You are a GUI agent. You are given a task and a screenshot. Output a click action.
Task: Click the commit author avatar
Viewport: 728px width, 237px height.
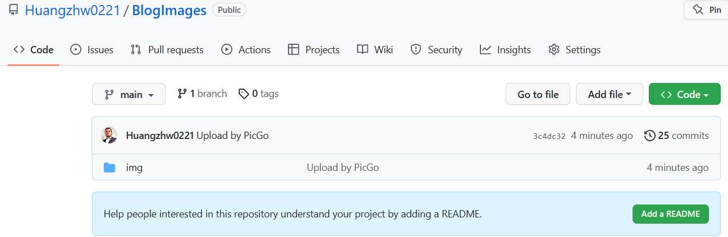pos(109,136)
